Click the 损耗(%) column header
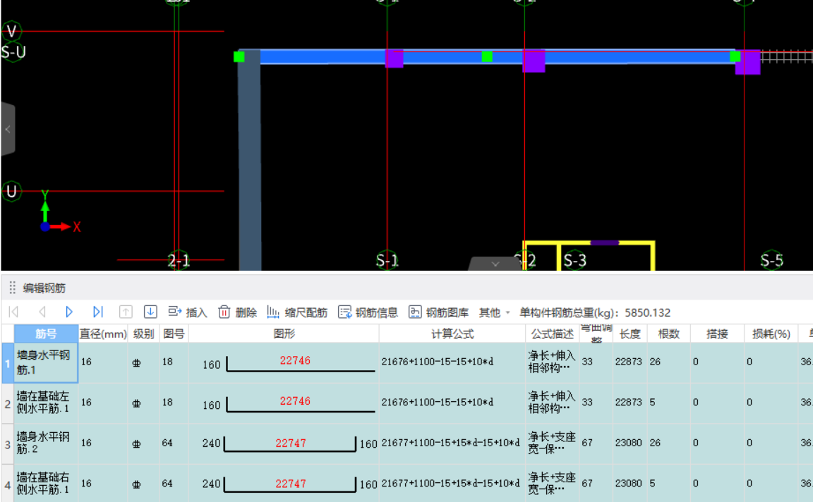 pos(771,334)
